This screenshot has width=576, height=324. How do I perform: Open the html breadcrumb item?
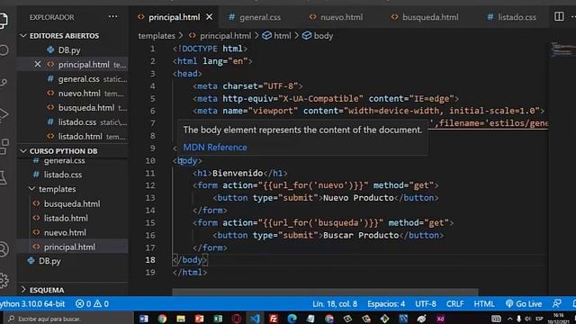(x=276, y=36)
